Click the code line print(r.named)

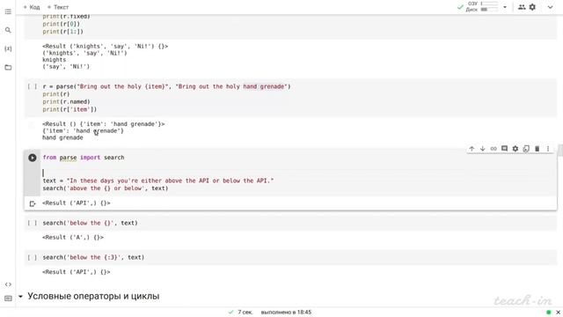pos(66,102)
